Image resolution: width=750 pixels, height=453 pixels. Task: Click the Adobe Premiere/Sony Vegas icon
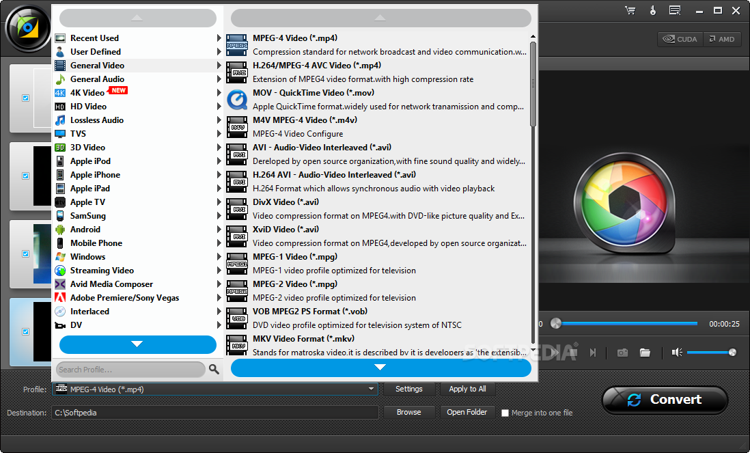(60, 297)
